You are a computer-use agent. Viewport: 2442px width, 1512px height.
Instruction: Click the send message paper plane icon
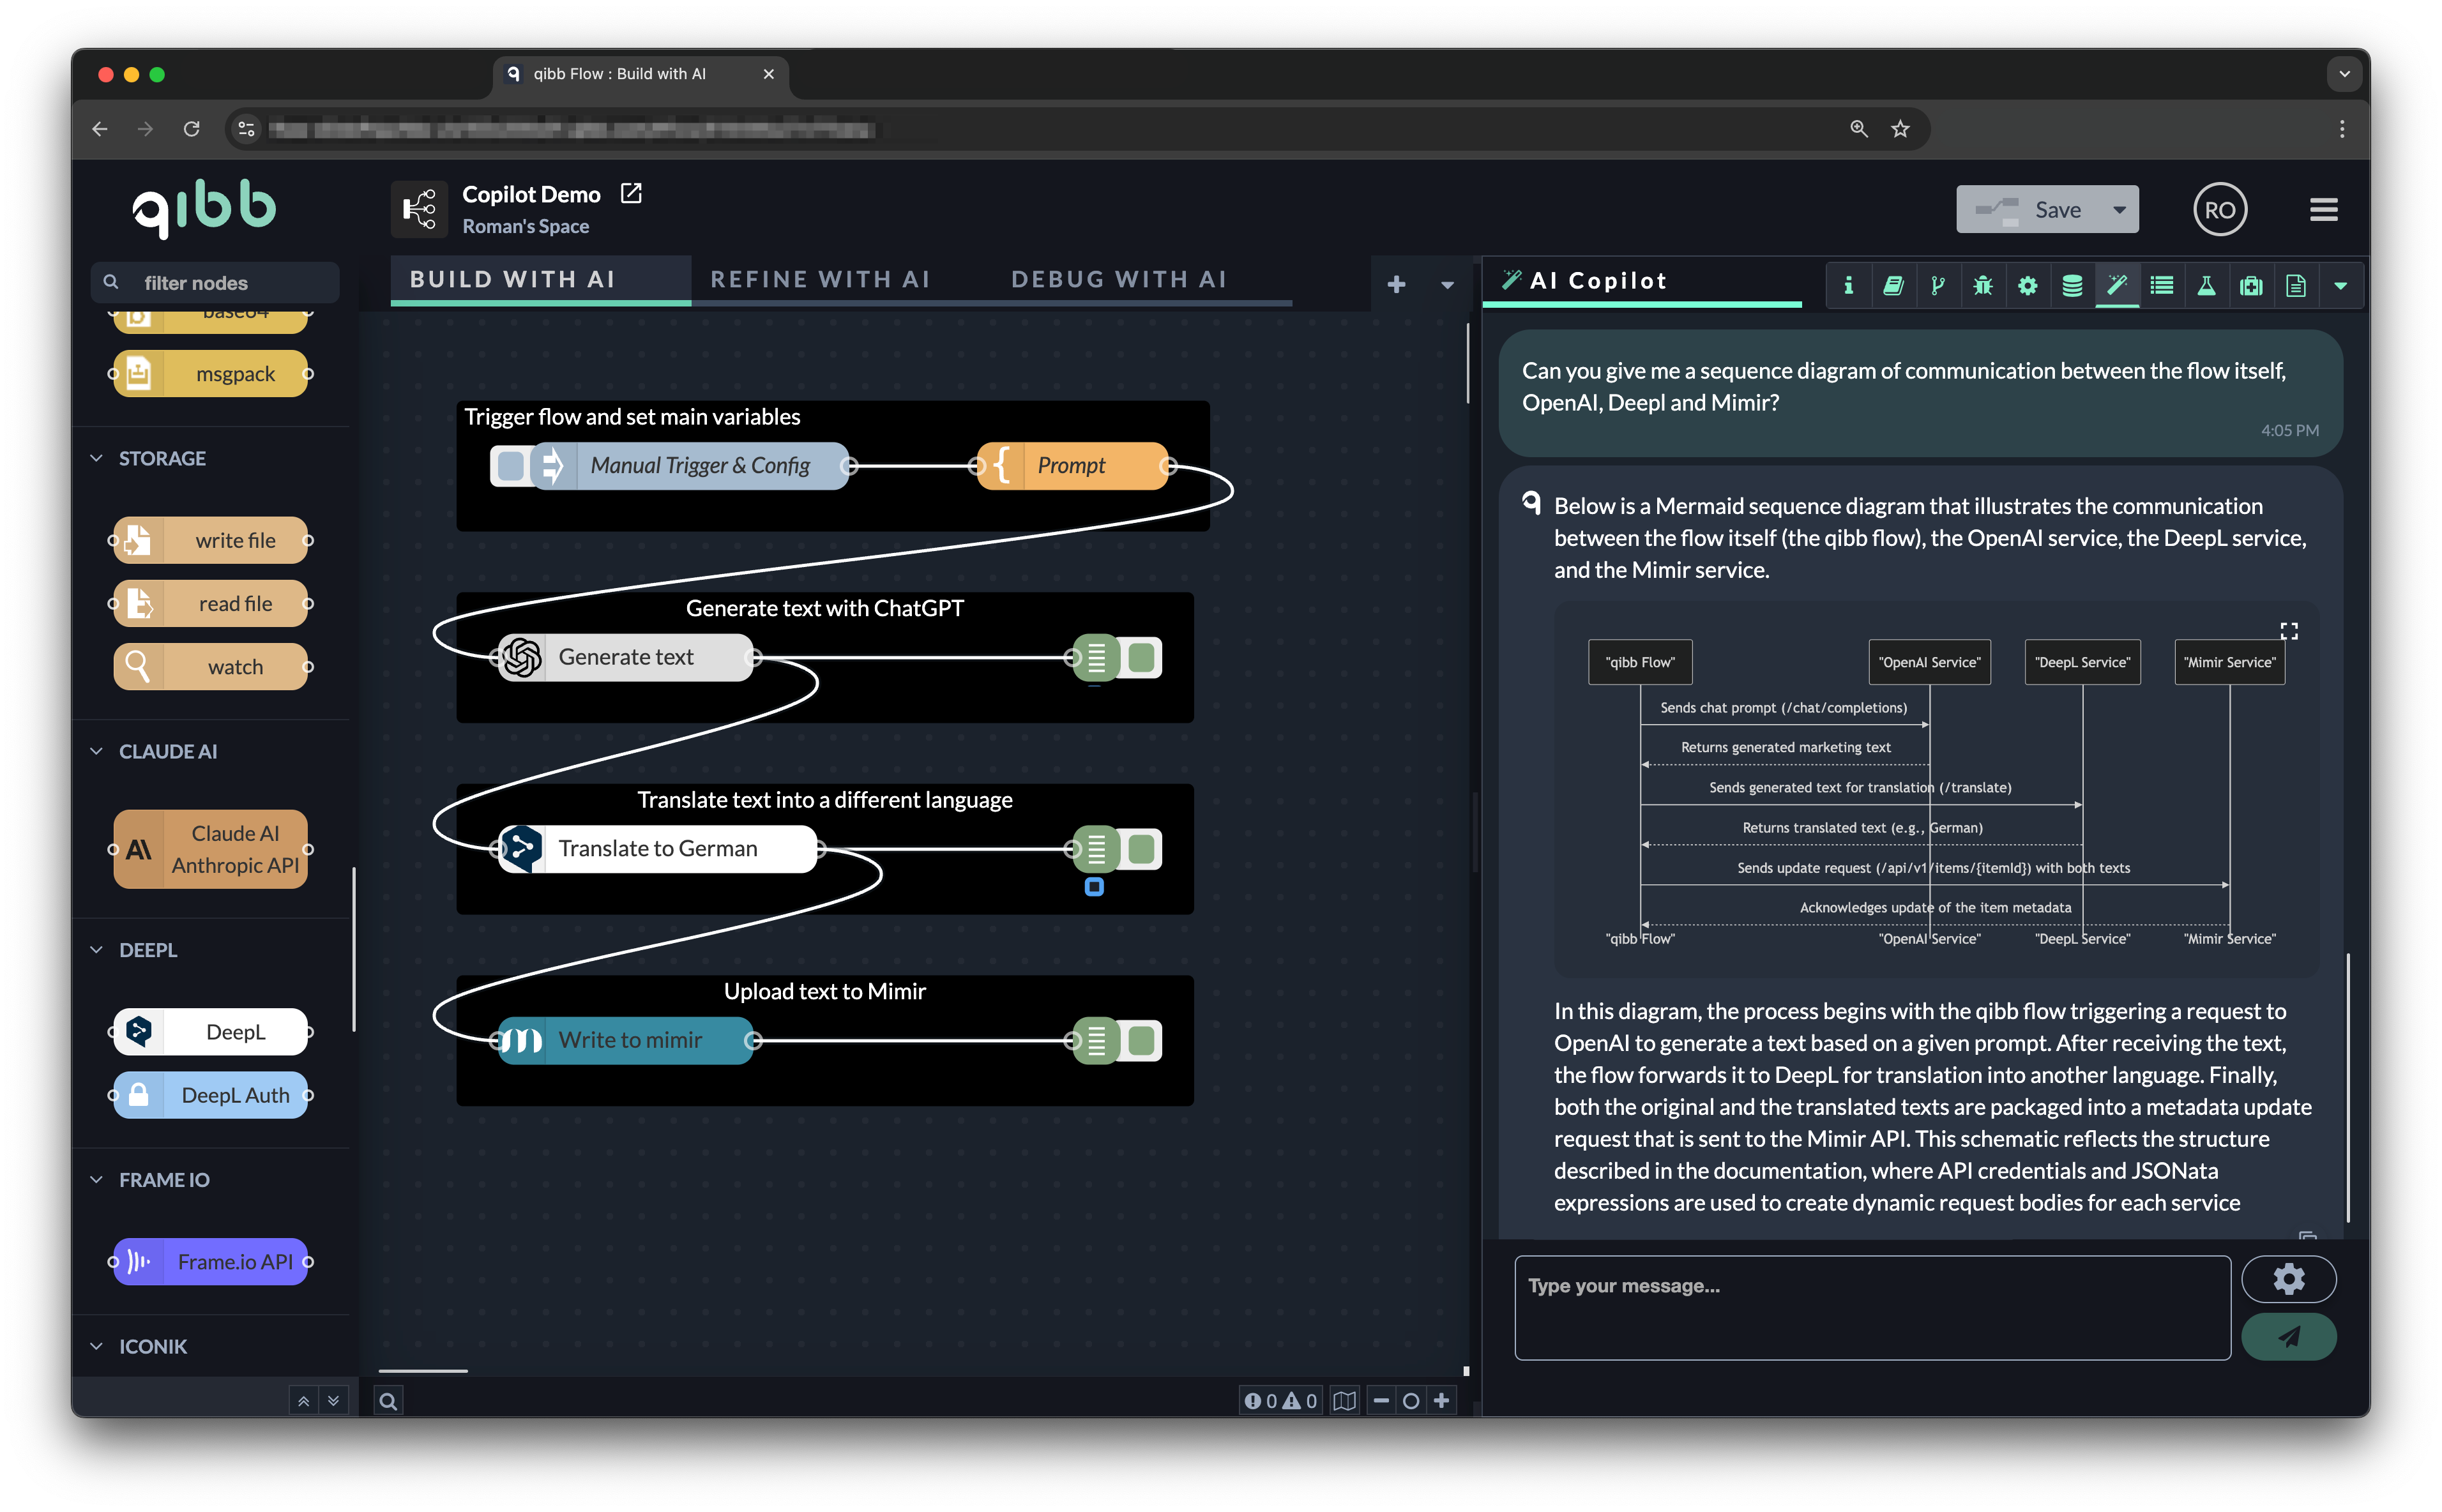2289,1336
